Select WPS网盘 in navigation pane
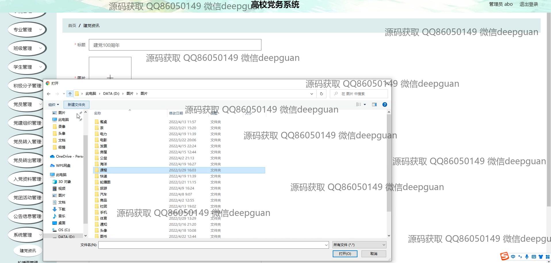This screenshot has width=551, height=263. coord(60,166)
